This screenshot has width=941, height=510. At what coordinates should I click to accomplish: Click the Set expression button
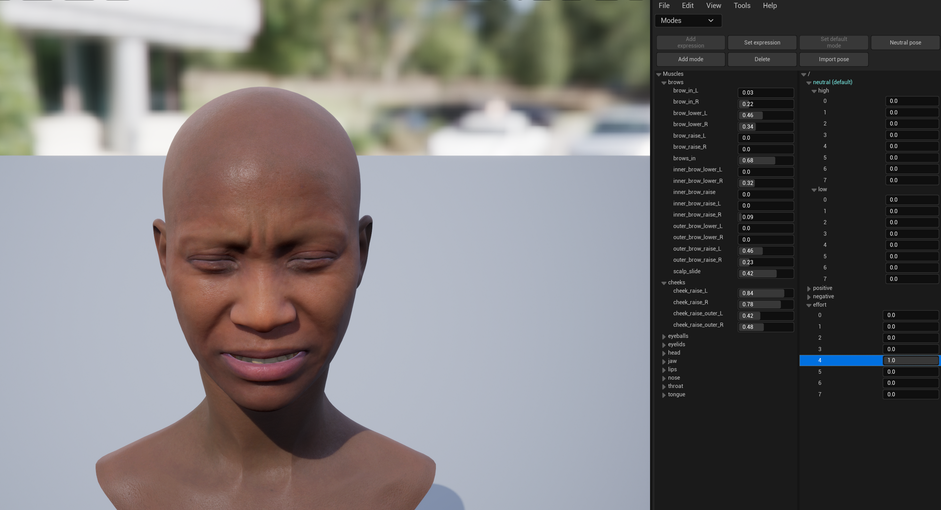[762, 42]
